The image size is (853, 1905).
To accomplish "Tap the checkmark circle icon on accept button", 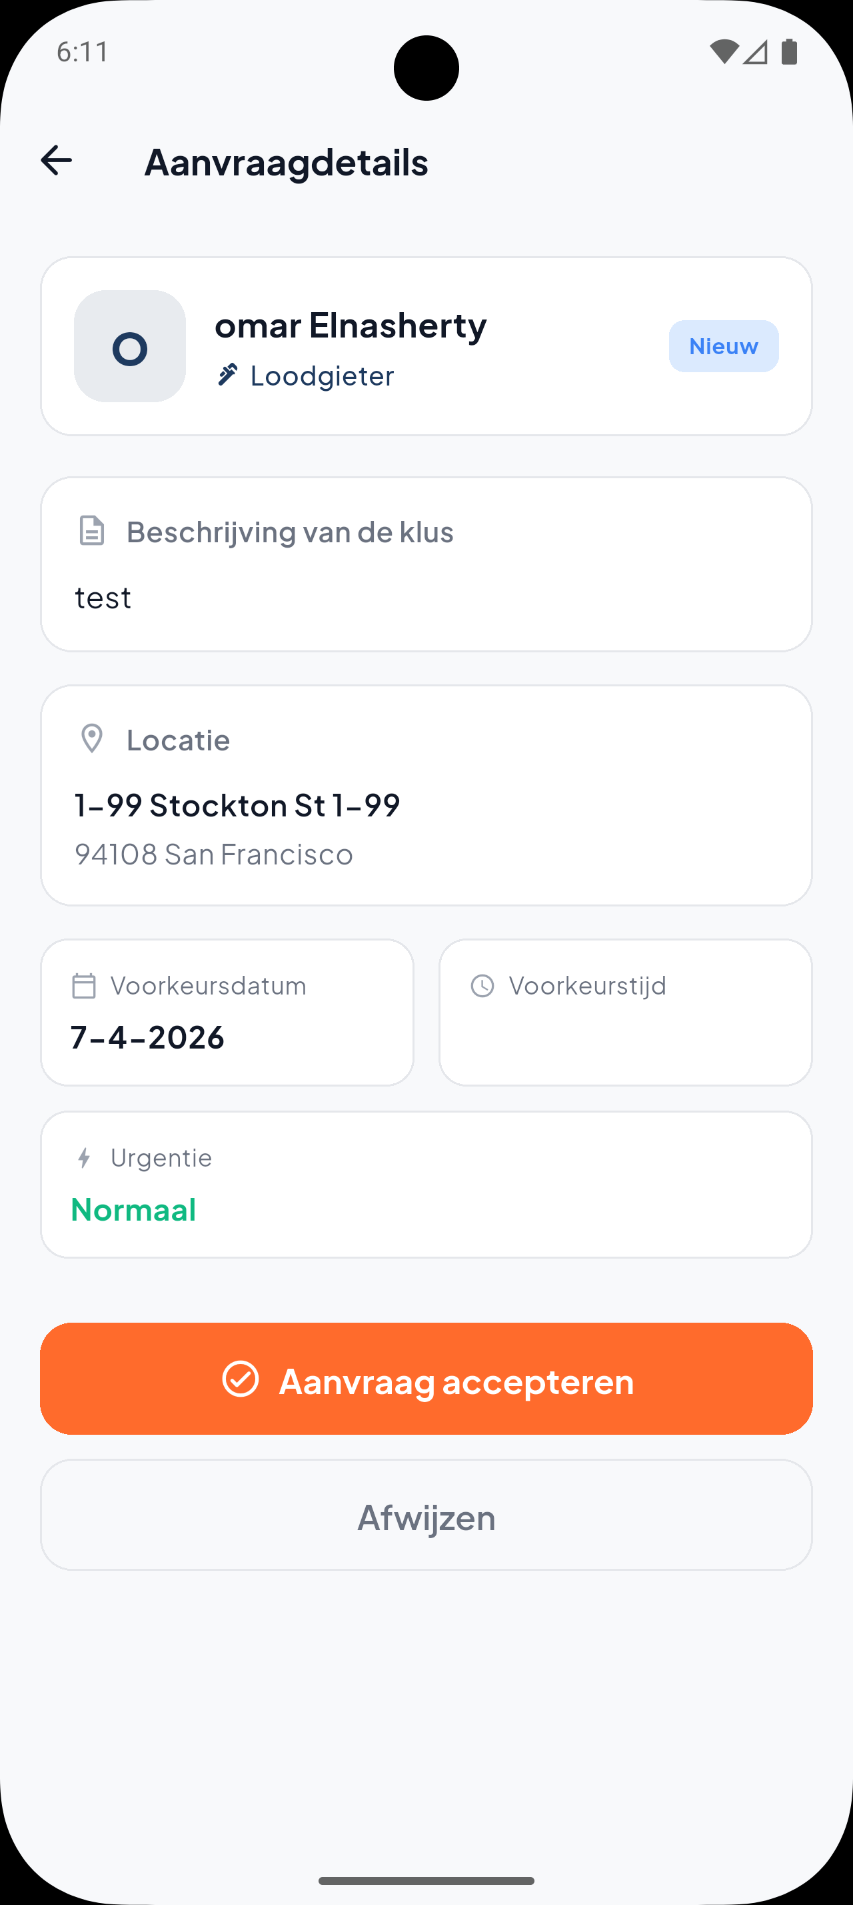I will 241,1379.
